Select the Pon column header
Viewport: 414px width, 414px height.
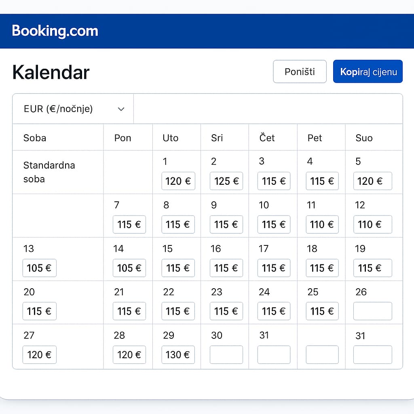pos(123,138)
